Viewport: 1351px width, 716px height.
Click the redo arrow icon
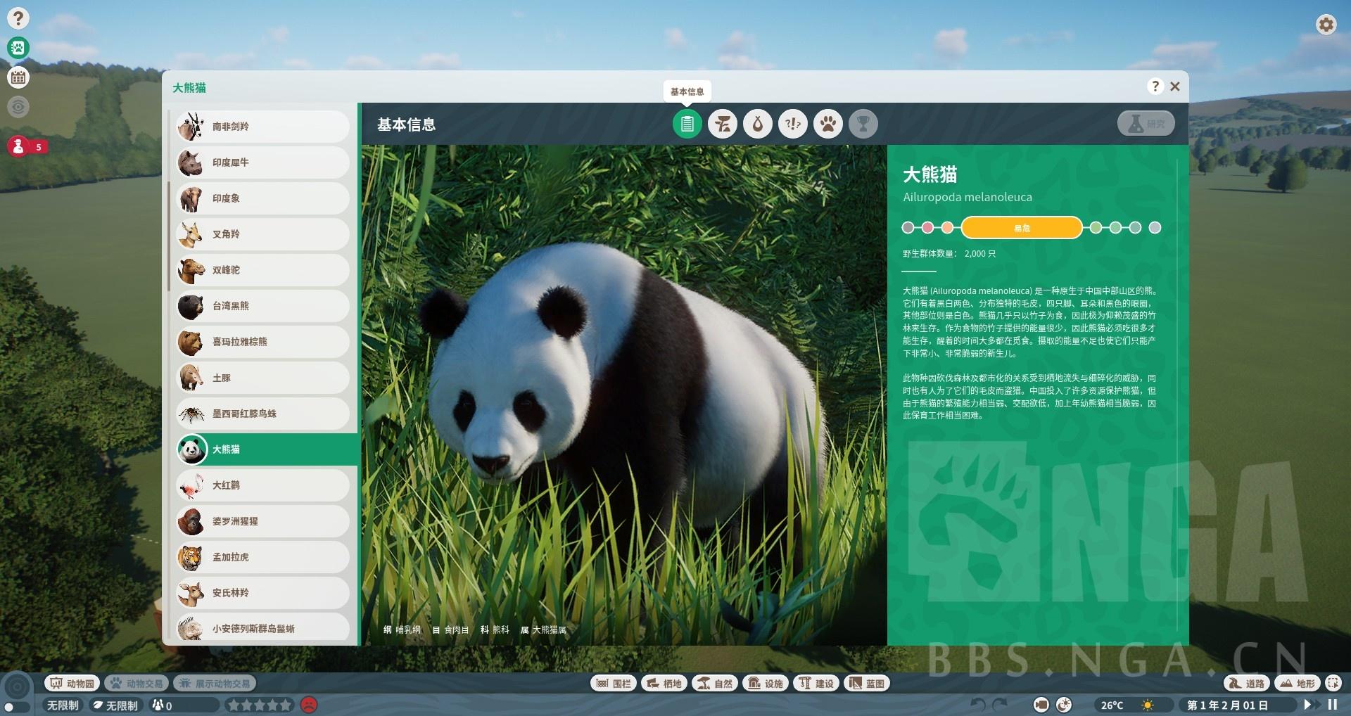999,705
